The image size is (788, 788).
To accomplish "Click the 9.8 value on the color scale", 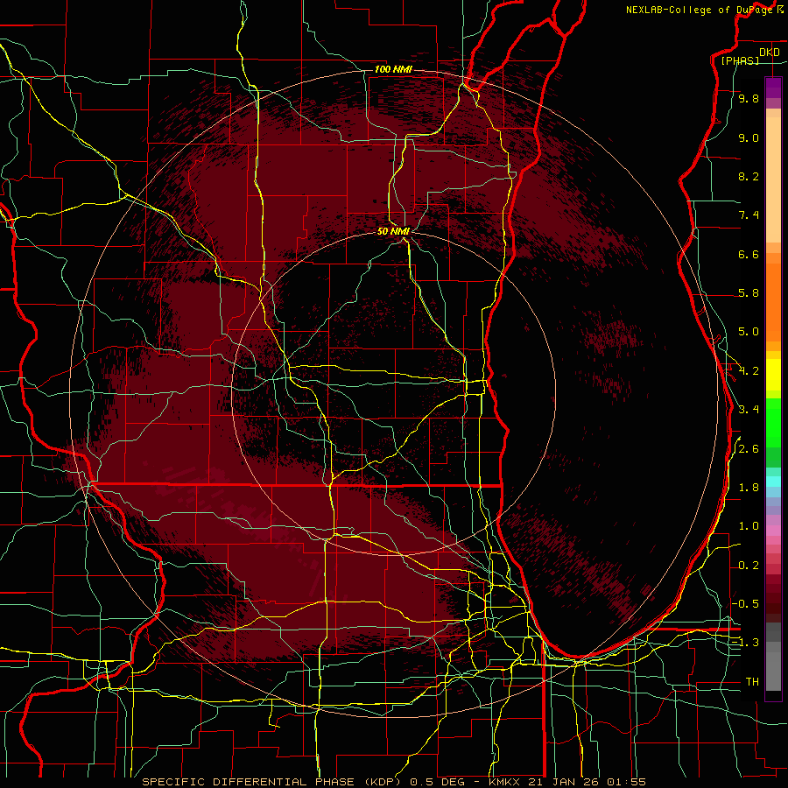I will pos(749,99).
